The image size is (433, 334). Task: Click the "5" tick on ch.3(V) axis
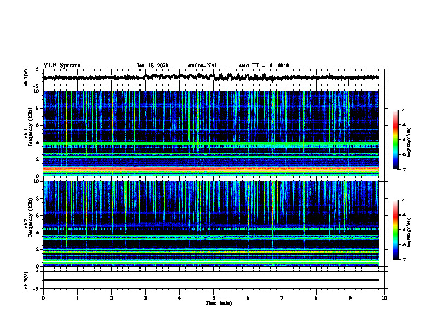point(37,272)
